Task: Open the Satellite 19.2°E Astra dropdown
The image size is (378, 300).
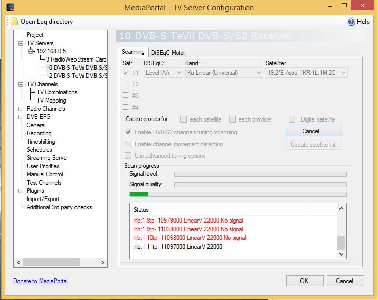Action: (x=306, y=73)
